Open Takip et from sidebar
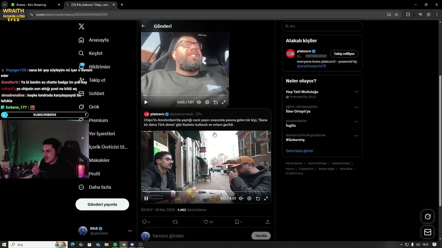The height and width of the screenshot is (248, 442). (x=97, y=80)
